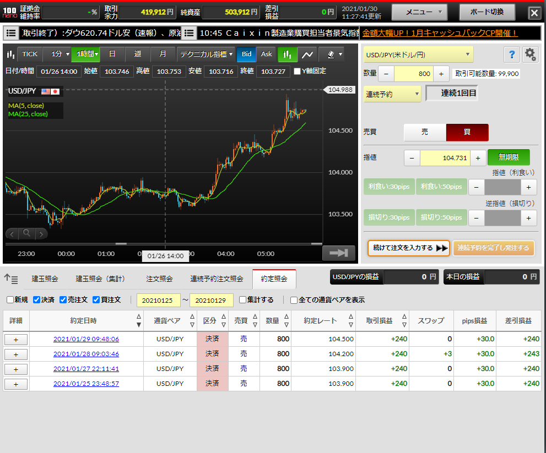The image size is (546, 453).
Task: Open the news list icon beside the first ticker
Action: (x=11, y=33)
